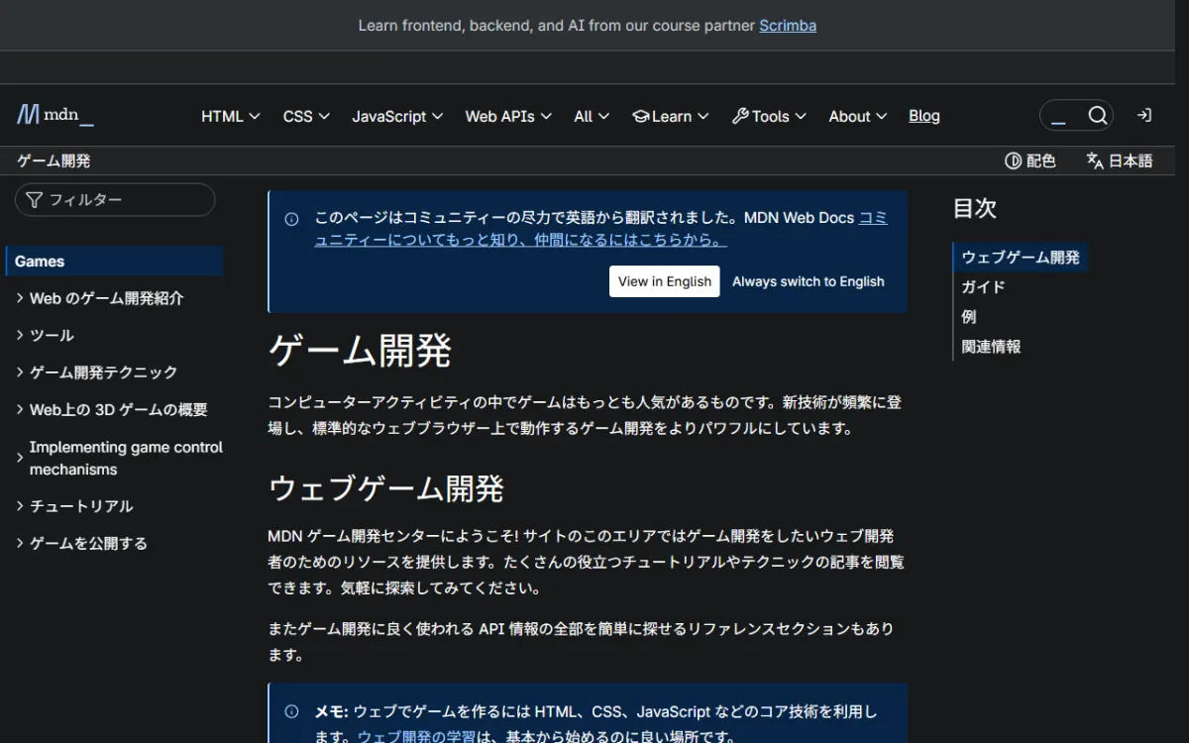
Task: Go to the Blog
Action: pyautogui.click(x=924, y=116)
